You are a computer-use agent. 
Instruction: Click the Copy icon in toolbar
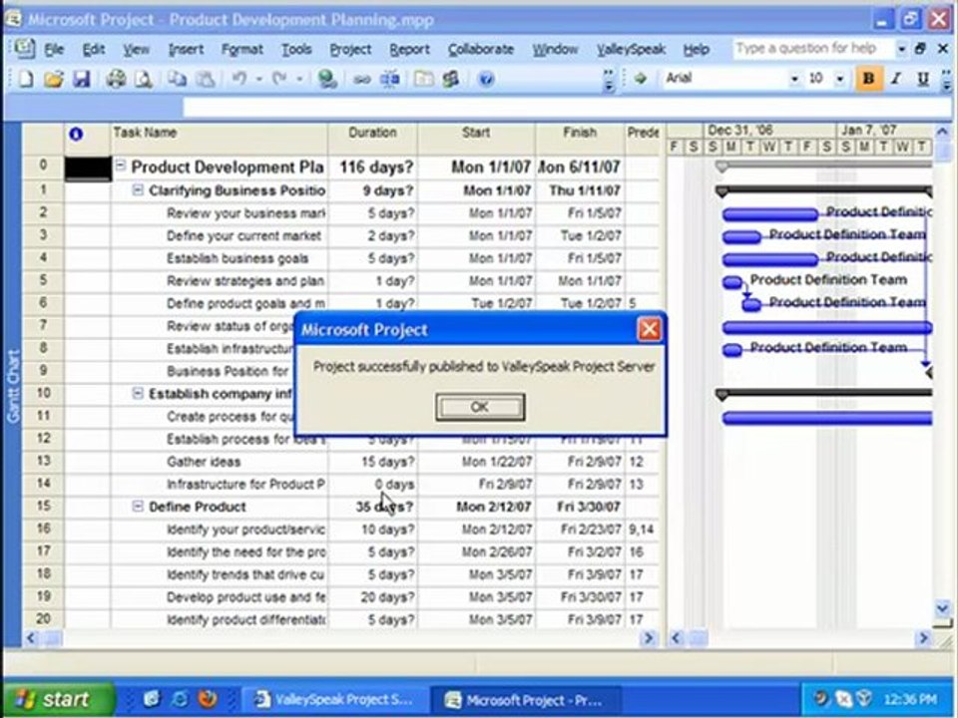point(178,79)
